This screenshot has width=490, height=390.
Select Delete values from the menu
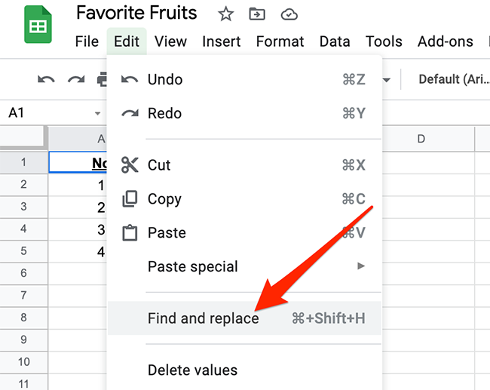(x=192, y=370)
